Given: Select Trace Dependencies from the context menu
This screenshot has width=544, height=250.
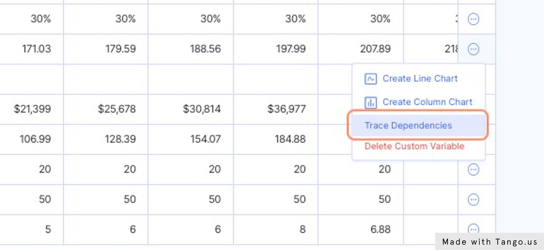Looking at the screenshot, I should click(408, 126).
